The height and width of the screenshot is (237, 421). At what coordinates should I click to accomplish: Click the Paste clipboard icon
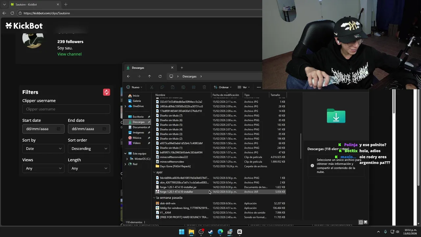click(173, 87)
